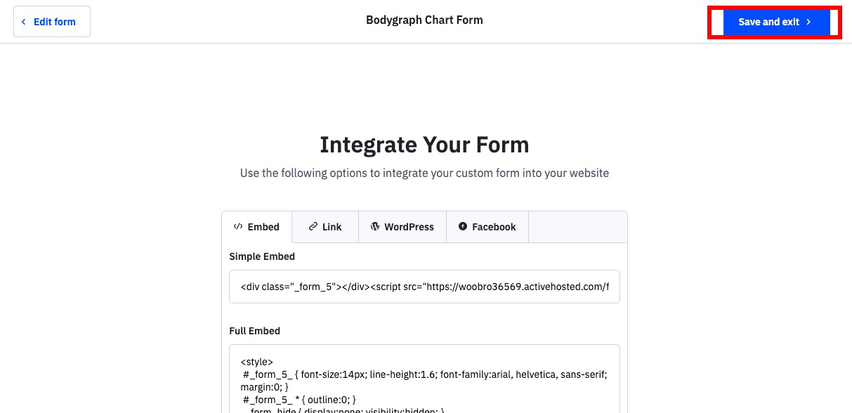Click the Simple Embed label
852x413 pixels.
point(262,256)
